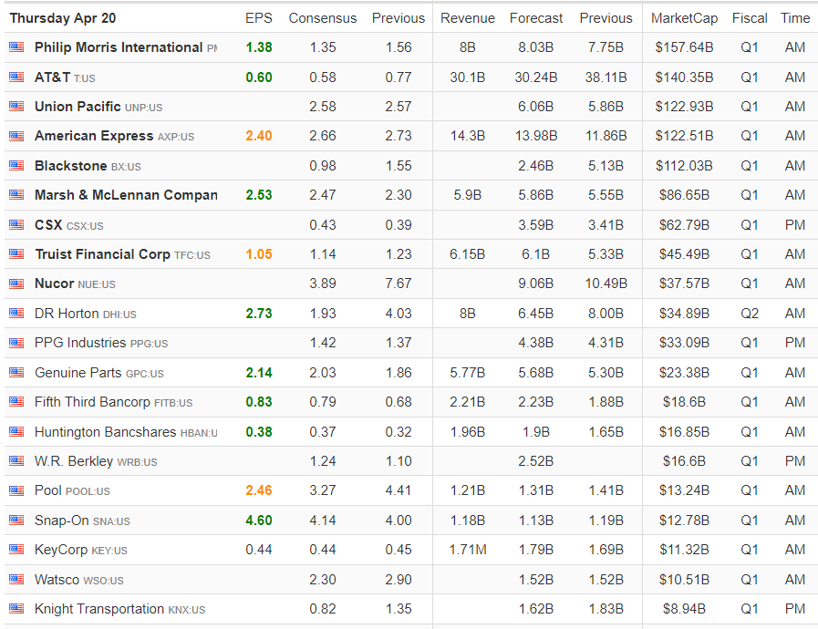
Task: Click the Time column header
Action: 795,18
